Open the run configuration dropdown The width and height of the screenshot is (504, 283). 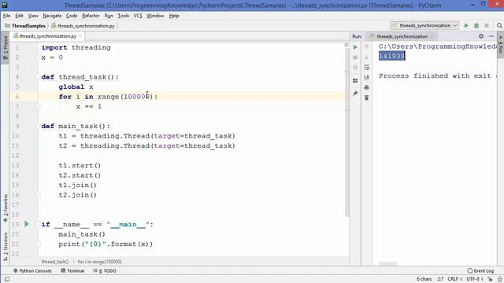(424, 26)
